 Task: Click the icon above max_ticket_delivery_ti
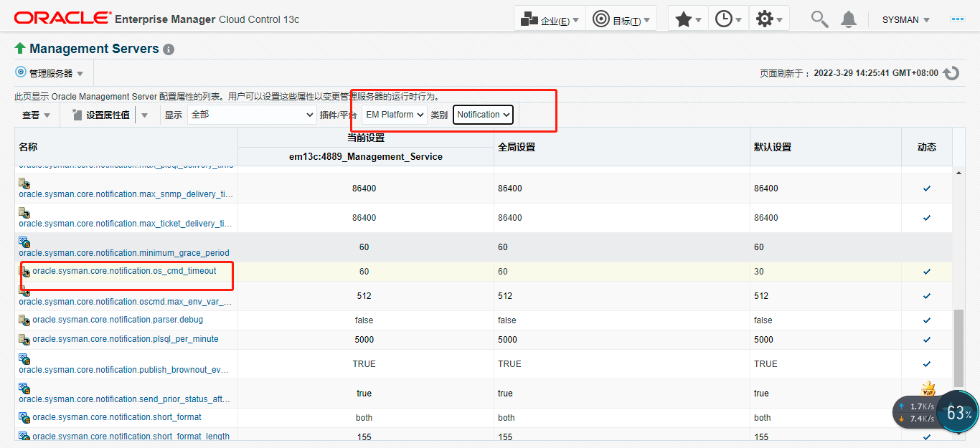[24, 213]
